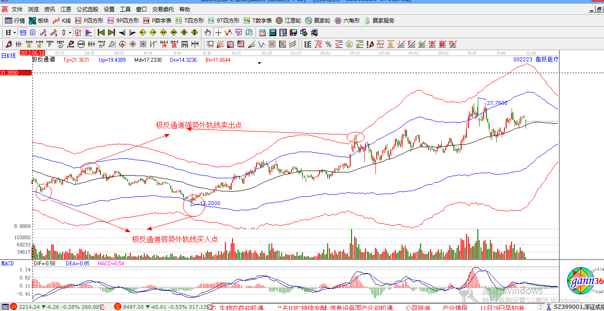Select the hand pan tool
The height and width of the screenshot is (311, 604).
point(207,32)
